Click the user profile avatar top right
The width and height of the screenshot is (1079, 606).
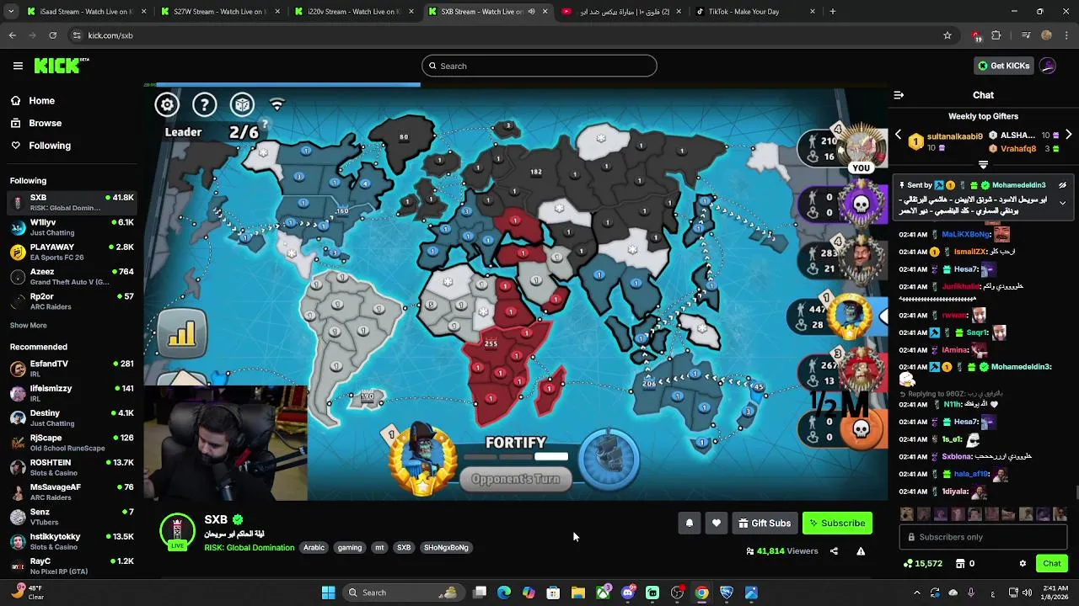(x=1048, y=66)
